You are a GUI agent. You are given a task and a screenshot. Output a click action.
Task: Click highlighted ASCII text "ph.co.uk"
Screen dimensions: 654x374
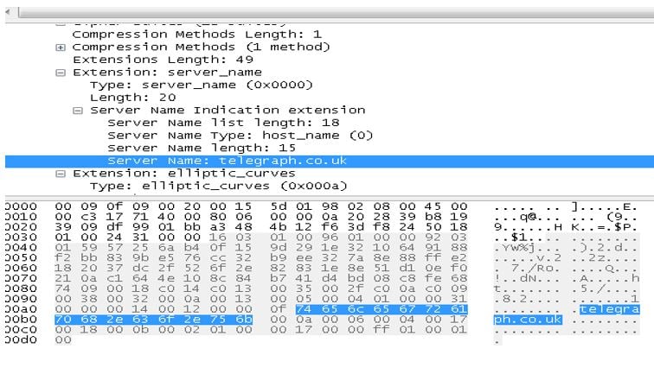pos(528,320)
